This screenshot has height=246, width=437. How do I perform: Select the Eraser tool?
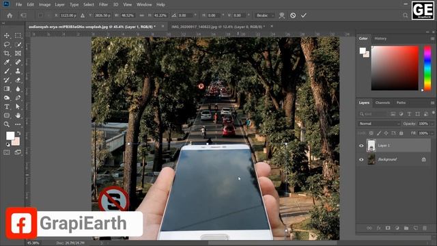pos(18,80)
